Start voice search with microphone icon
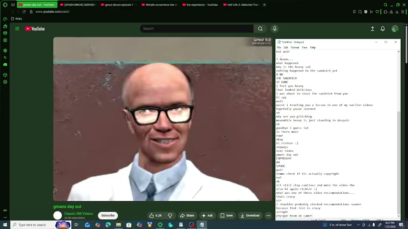Image resolution: width=408 pixels, height=229 pixels. (x=275, y=29)
